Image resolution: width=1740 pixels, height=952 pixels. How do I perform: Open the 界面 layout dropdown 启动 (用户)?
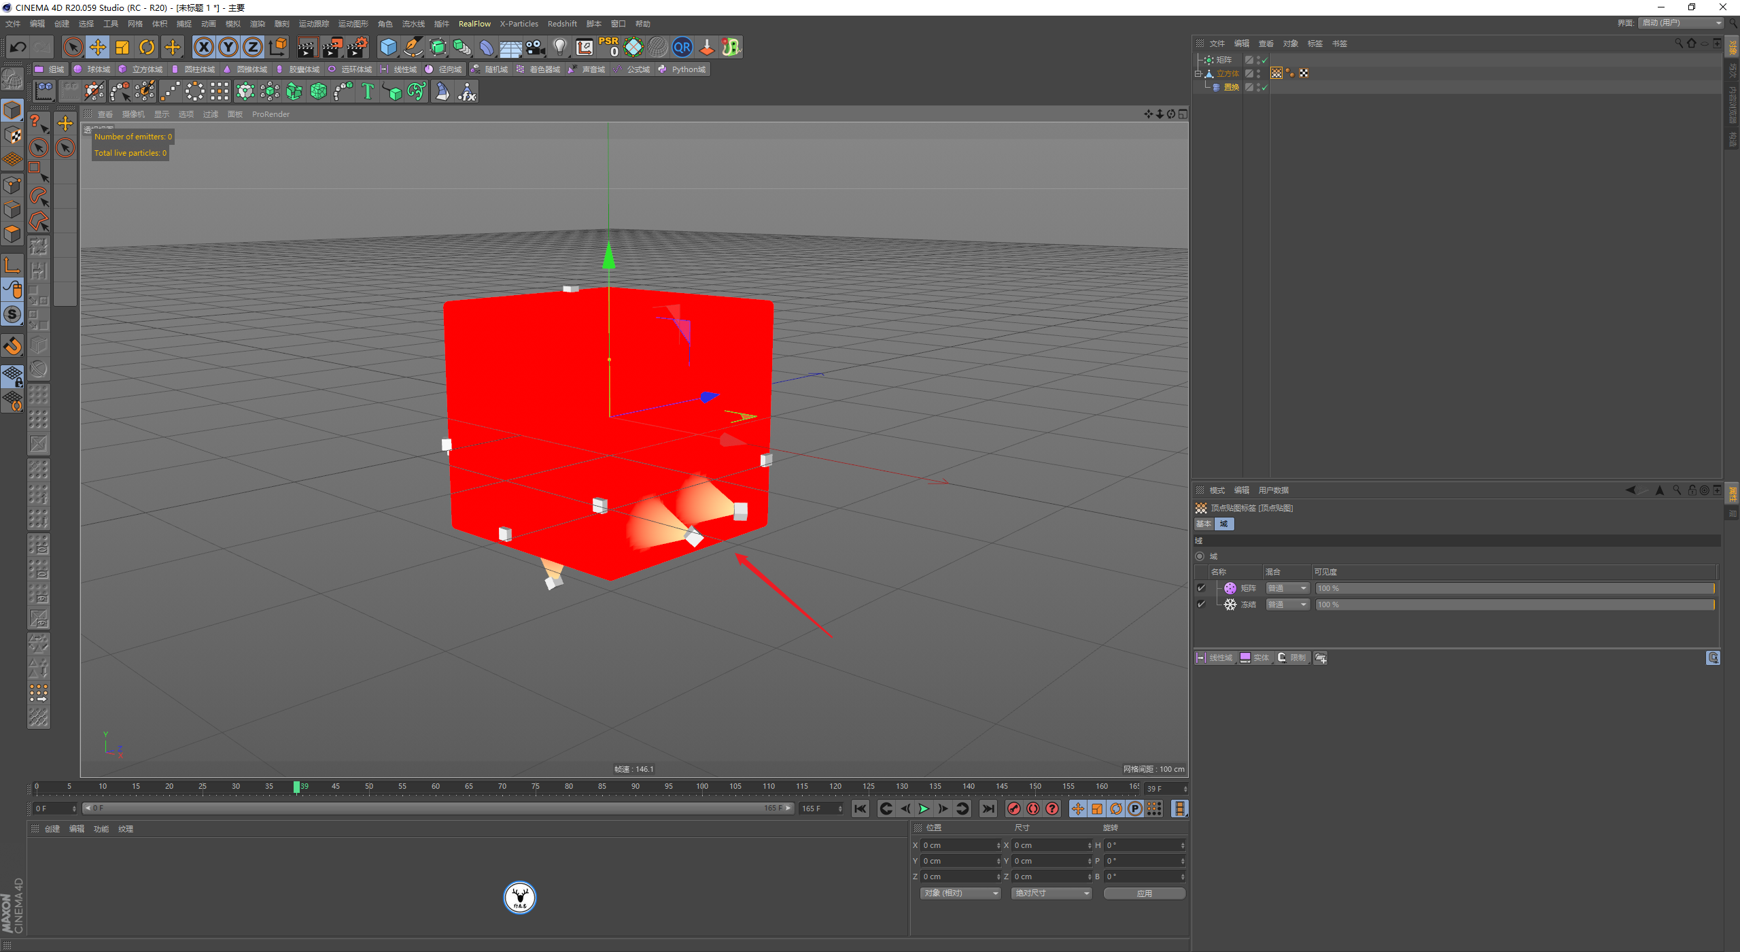pyautogui.click(x=1681, y=23)
